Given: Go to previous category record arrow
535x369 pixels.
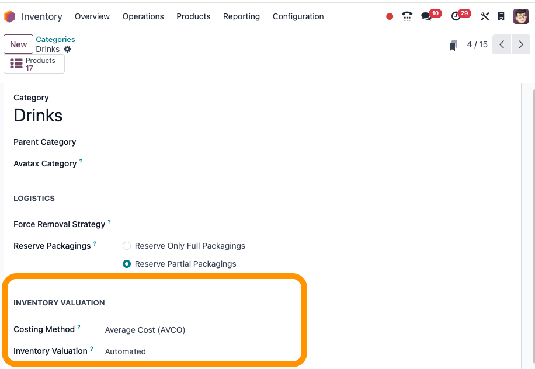Looking at the screenshot, I should click(x=502, y=44).
